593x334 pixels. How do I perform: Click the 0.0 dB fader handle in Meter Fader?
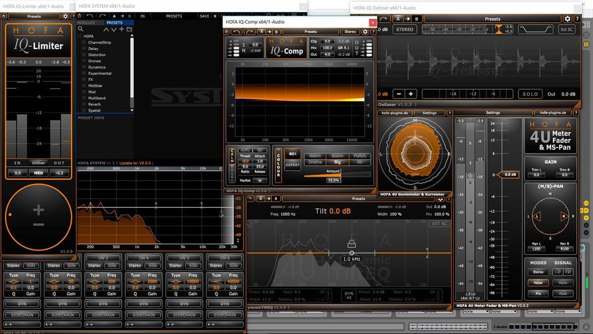point(509,175)
